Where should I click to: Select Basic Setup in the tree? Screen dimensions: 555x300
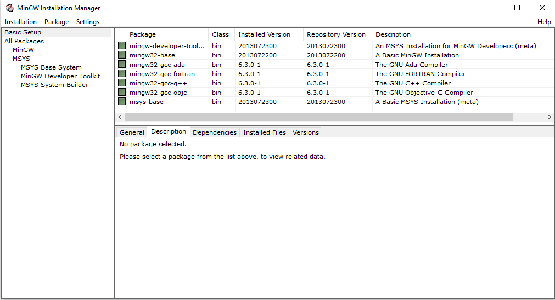coord(23,32)
